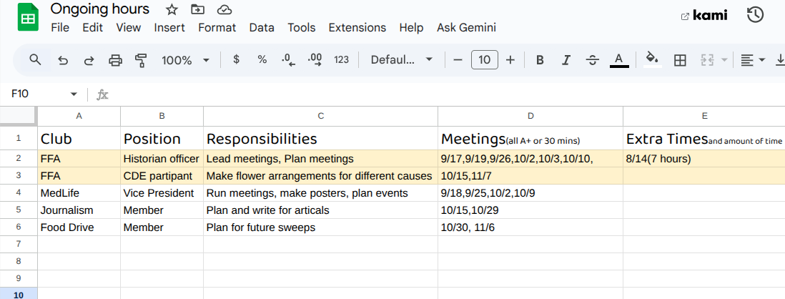This screenshot has width=785, height=299.
Task: Star this spreadsheet document
Action: point(172,9)
